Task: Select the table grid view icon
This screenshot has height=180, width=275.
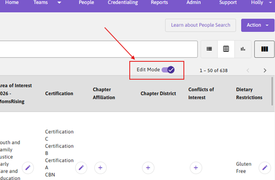Action: (x=226, y=49)
